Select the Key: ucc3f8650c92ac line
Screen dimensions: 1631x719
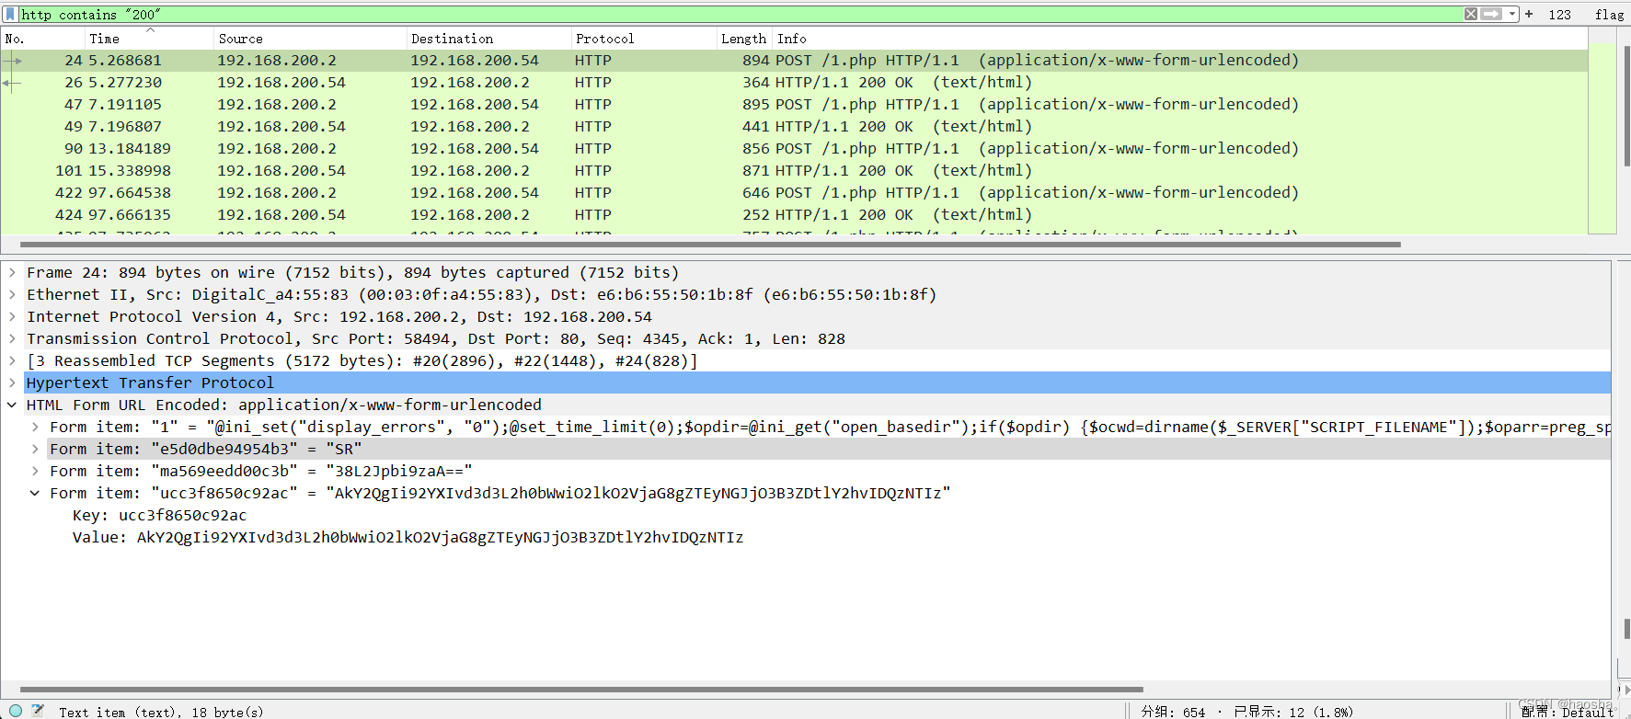(x=159, y=516)
